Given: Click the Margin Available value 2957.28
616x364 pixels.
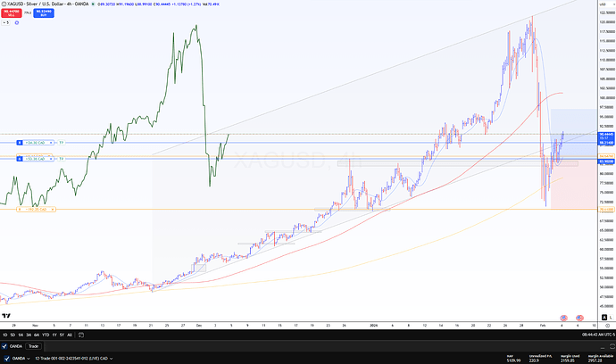Looking at the screenshot, I should pos(595,360).
